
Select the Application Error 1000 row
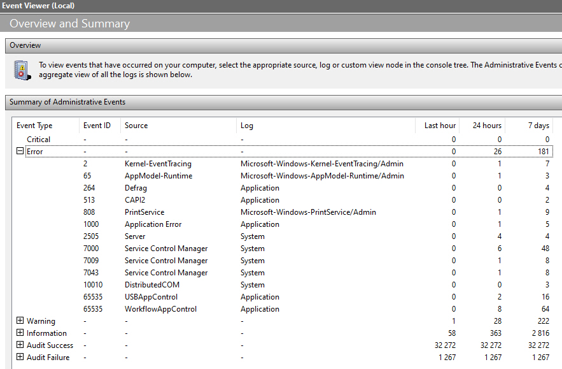coord(283,224)
